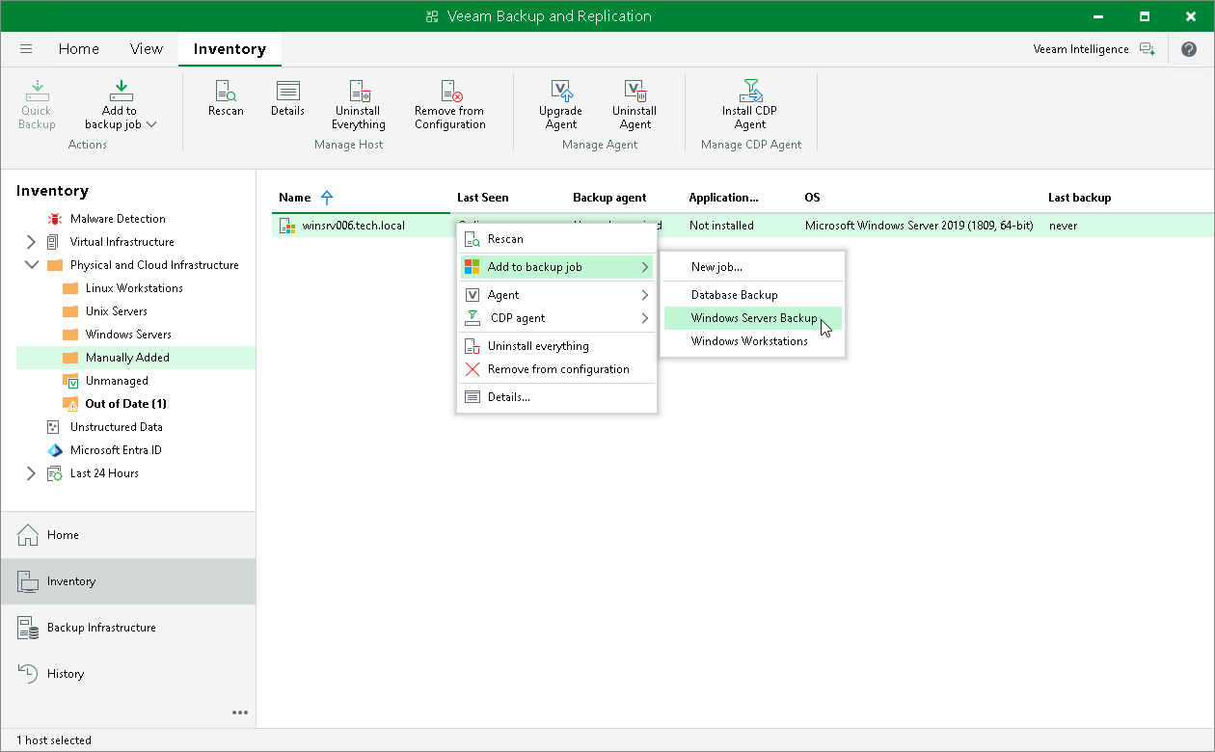
Task: Click Remove from Configuration ribbon icon
Action: tap(450, 91)
